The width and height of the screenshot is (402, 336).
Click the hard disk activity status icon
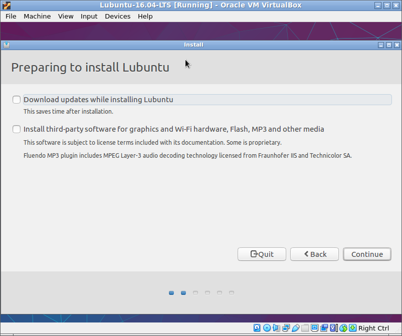257,328
